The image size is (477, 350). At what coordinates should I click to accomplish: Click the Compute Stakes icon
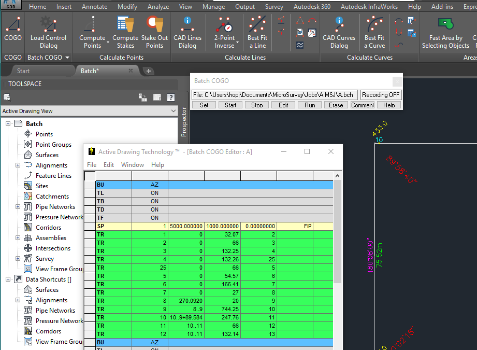pos(125,32)
